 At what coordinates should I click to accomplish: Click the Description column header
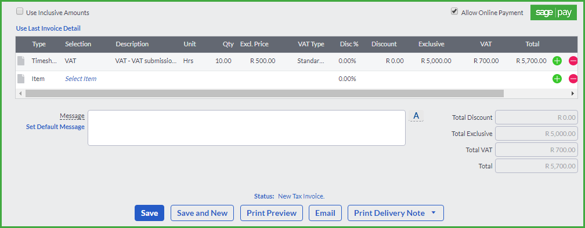point(132,44)
